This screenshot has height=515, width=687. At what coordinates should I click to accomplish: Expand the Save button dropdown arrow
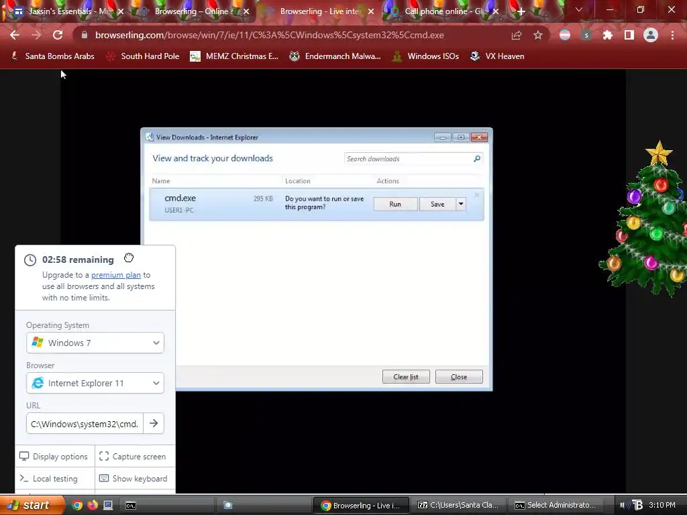pos(461,204)
